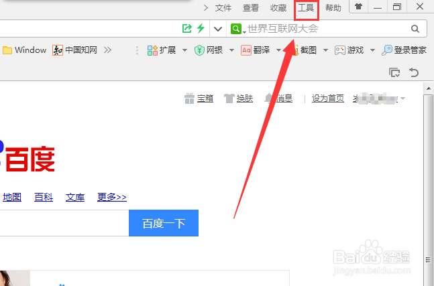Open the 工具 menu

[x=306, y=8]
